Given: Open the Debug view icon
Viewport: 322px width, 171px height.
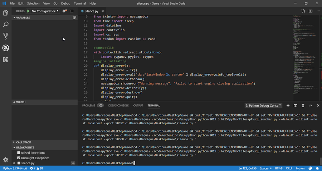Looking at the screenshot, I should 5,48.
